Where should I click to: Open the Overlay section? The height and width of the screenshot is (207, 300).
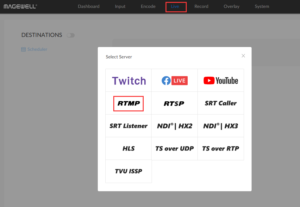[x=231, y=6]
